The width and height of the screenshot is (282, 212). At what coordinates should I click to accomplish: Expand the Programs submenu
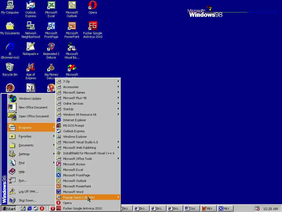click(31, 128)
